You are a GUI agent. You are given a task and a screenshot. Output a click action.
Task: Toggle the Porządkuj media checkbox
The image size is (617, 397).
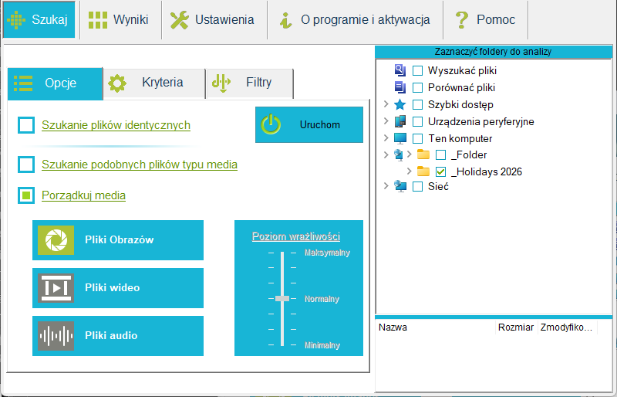pyautogui.click(x=26, y=195)
